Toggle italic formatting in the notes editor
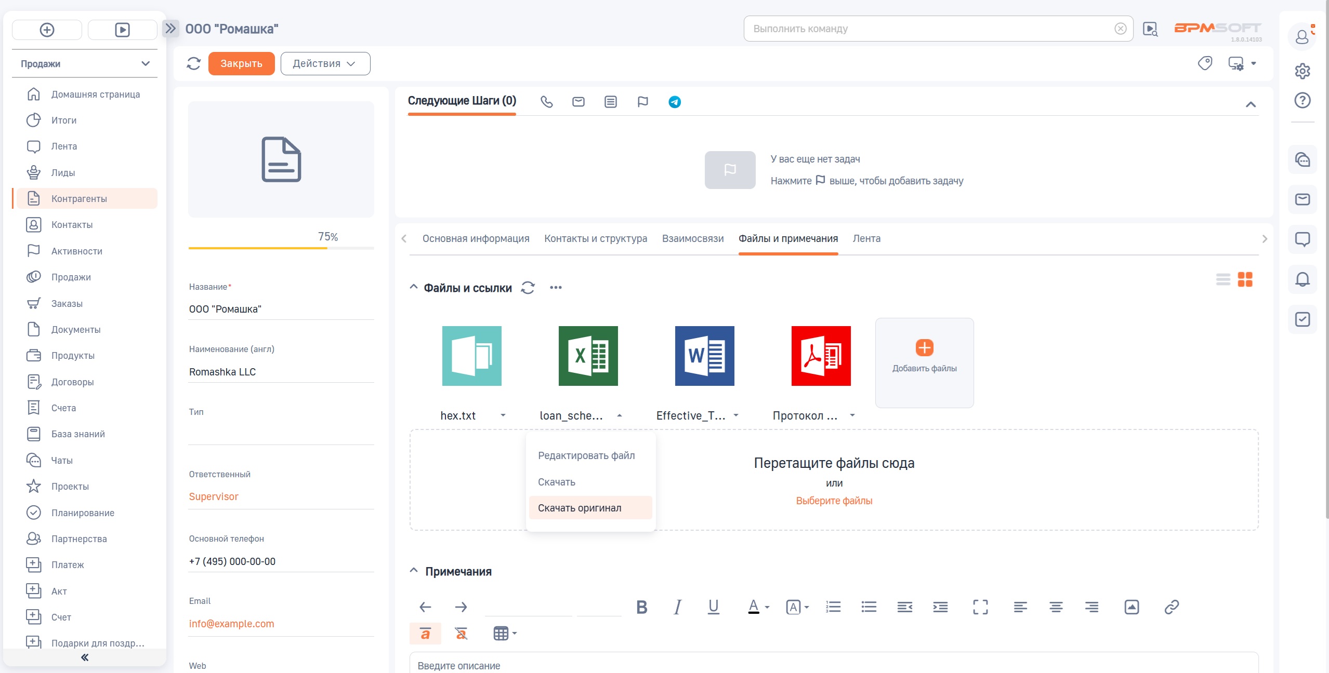Screen dimensions: 1329x673 pyautogui.click(x=677, y=607)
